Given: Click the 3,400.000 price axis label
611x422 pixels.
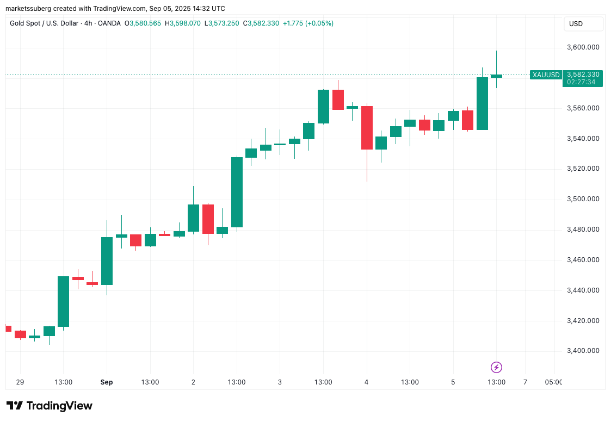Looking at the screenshot, I should coord(583,351).
